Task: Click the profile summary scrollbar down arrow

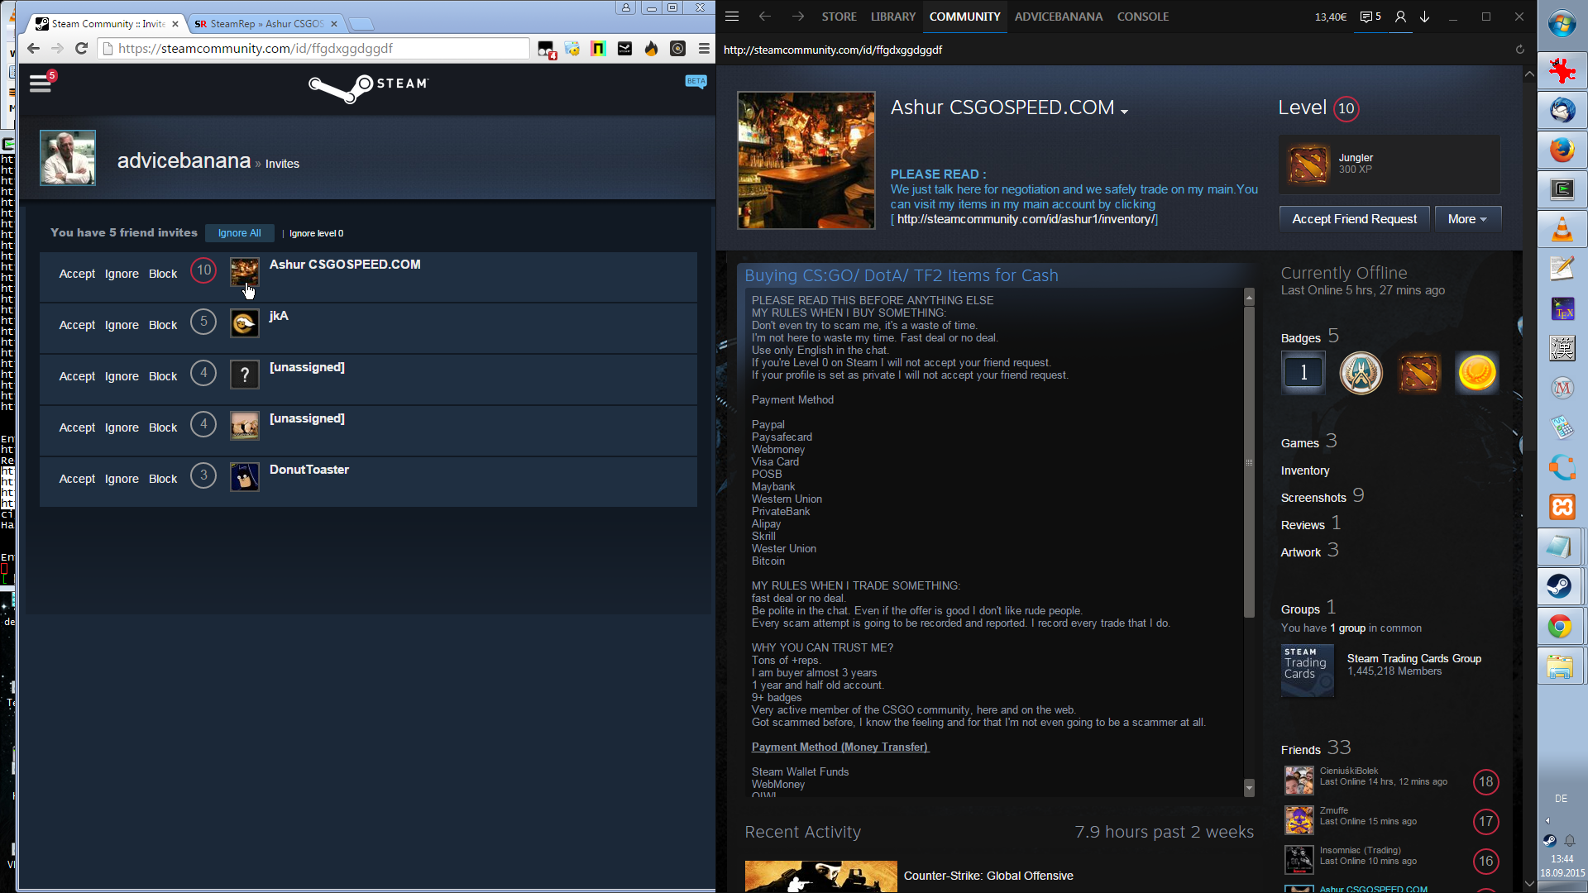Action: (x=1249, y=789)
